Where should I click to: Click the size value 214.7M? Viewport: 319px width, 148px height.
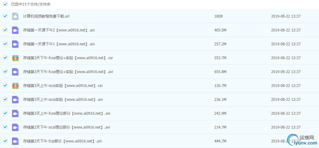[x=220, y=127]
